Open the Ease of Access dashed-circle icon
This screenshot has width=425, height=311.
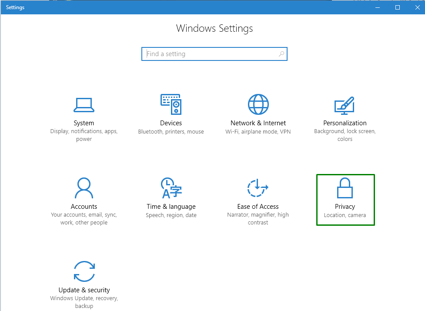tap(258, 188)
